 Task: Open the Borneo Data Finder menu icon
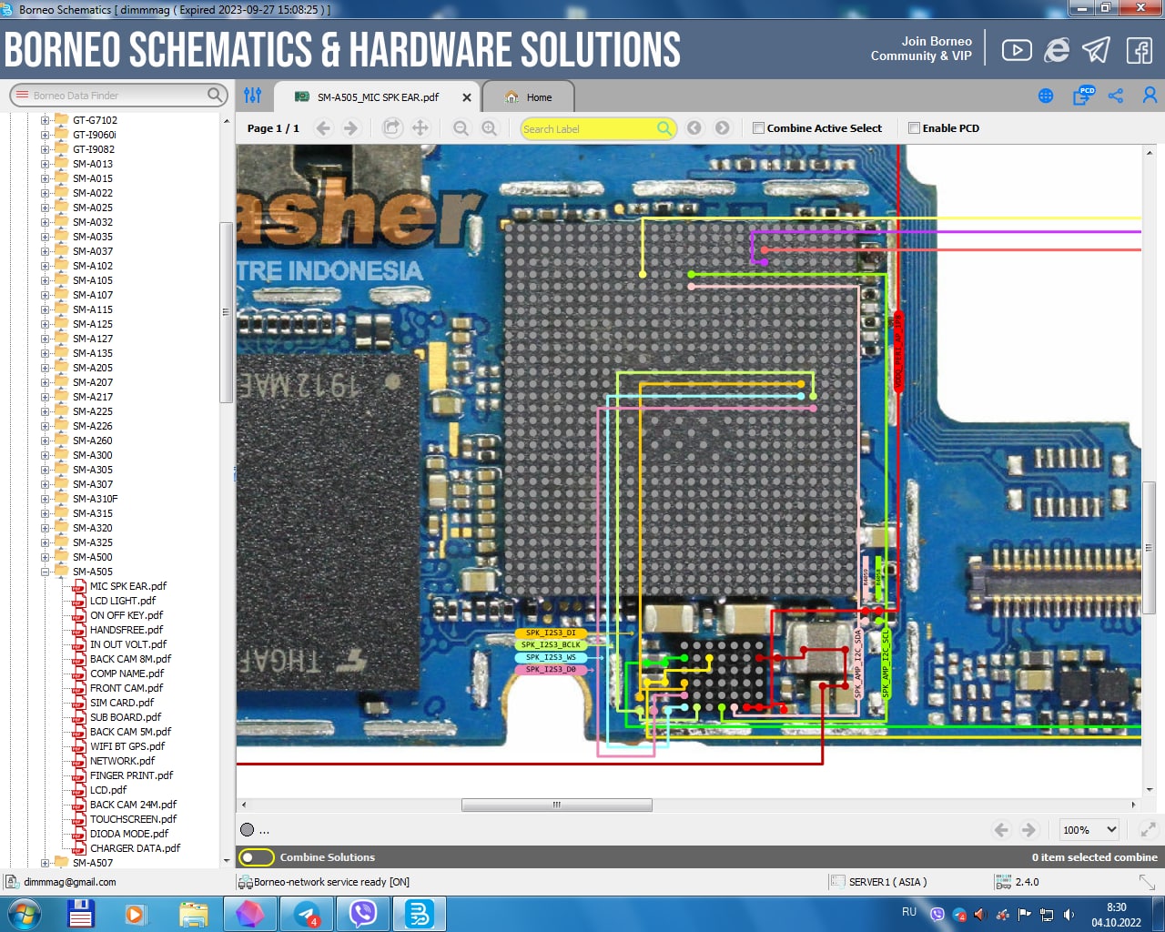(x=23, y=95)
